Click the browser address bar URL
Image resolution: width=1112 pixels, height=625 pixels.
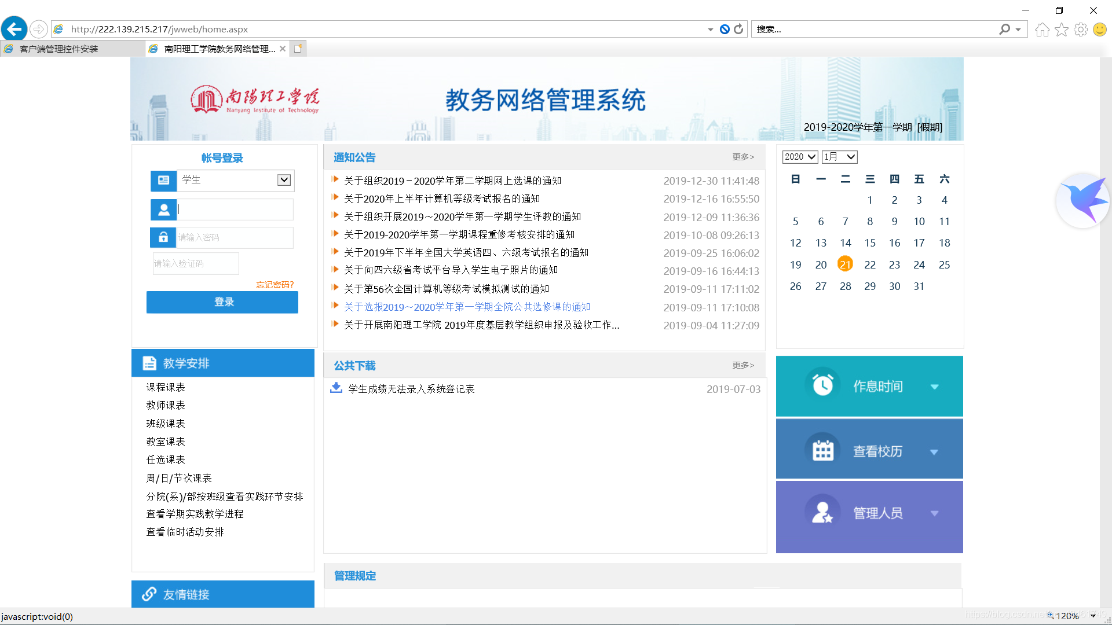(159, 30)
